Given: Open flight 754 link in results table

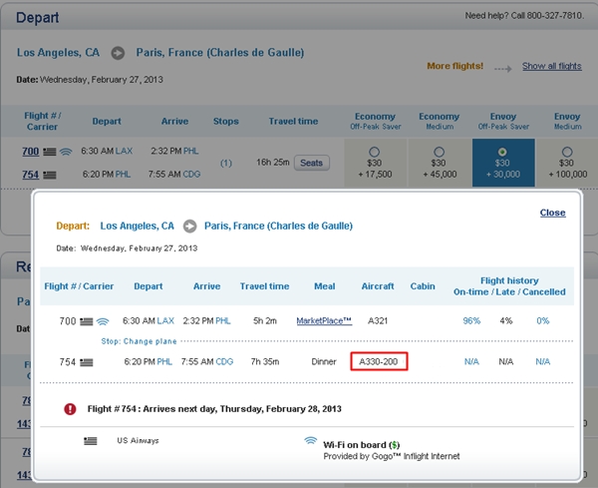Looking at the screenshot, I should pos(31,175).
